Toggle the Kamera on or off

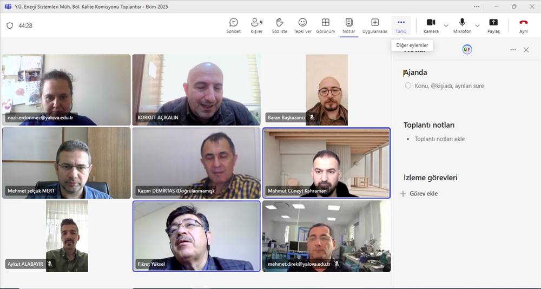pyautogui.click(x=431, y=25)
